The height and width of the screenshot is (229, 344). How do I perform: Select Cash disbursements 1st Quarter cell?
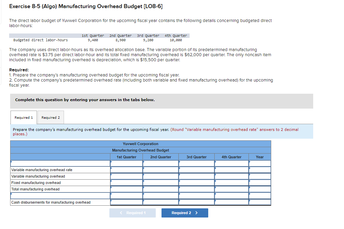[x=127, y=202]
